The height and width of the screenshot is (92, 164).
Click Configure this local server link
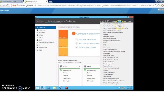click(x=88, y=33)
